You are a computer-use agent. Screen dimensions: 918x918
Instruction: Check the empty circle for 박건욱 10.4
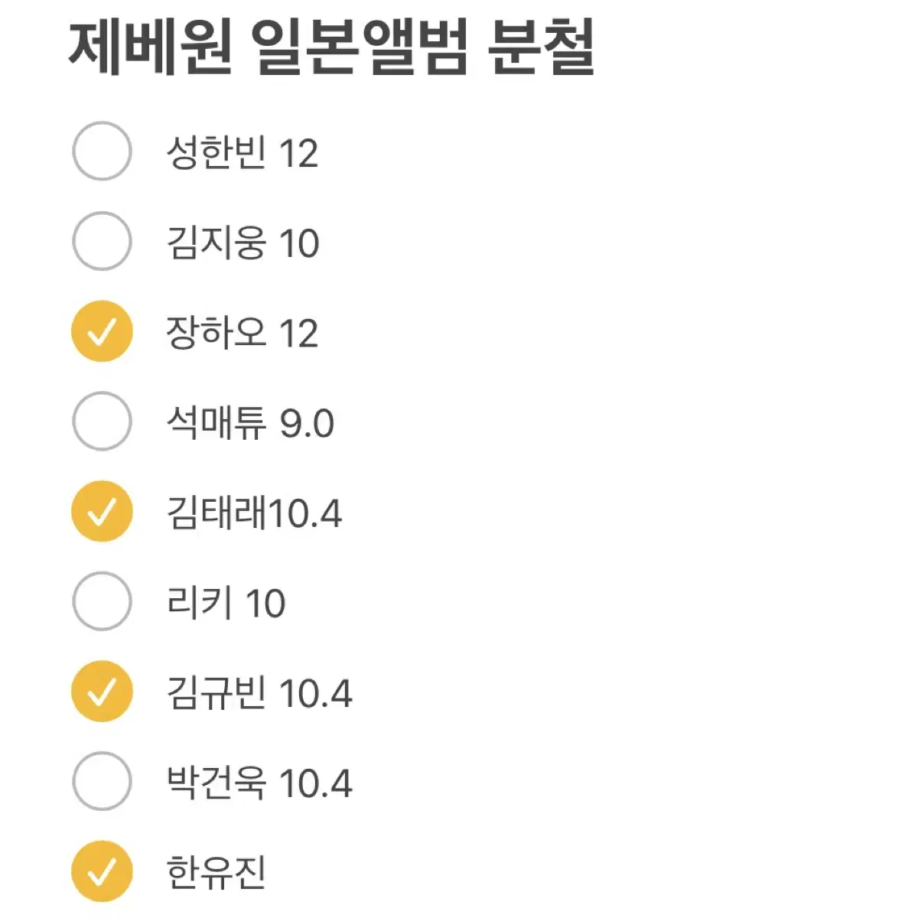coord(102,781)
